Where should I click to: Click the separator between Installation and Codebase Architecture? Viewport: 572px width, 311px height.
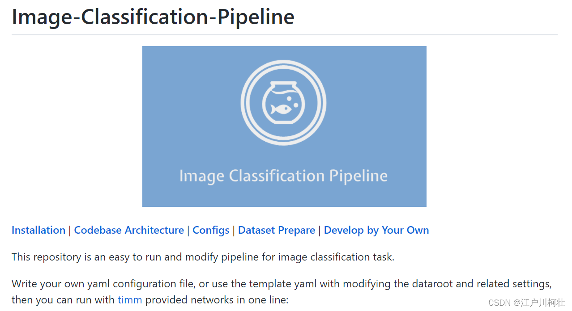click(70, 231)
